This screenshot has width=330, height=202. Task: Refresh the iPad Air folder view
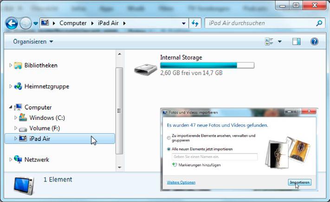pyautogui.click(x=195, y=23)
